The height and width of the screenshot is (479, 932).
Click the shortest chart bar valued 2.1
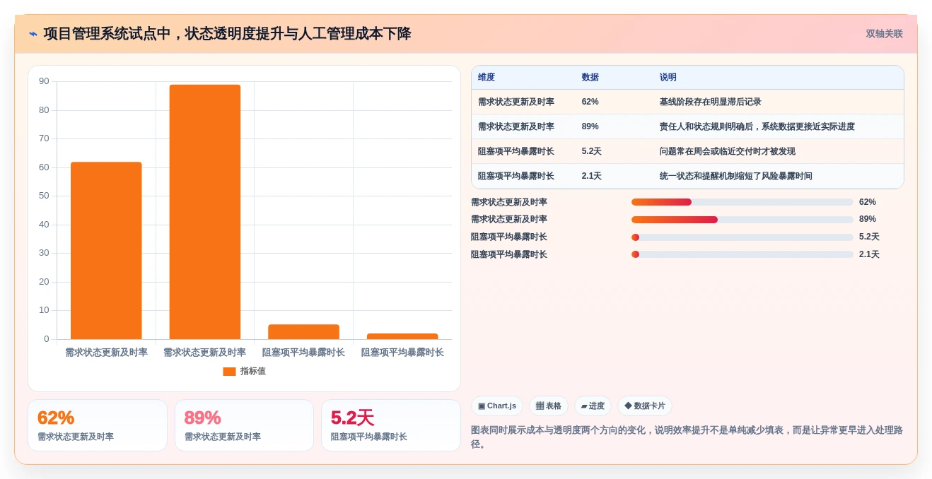coord(402,336)
